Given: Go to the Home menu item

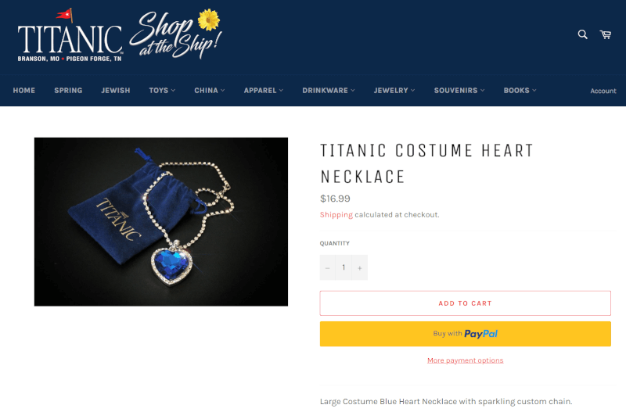Looking at the screenshot, I should [x=24, y=91].
